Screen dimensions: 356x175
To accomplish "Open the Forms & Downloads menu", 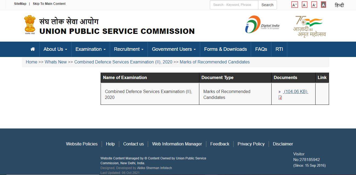I will [x=225, y=49].
